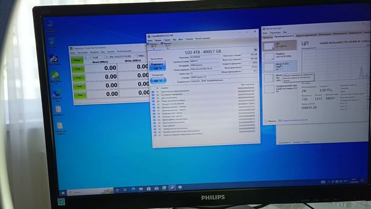Select the first disk tab showing 40 °C
Image resolution: width=371 pixels, height=209 pixels.
point(153,45)
